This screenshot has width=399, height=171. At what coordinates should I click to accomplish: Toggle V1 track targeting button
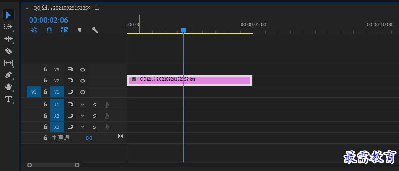point(57,92)
